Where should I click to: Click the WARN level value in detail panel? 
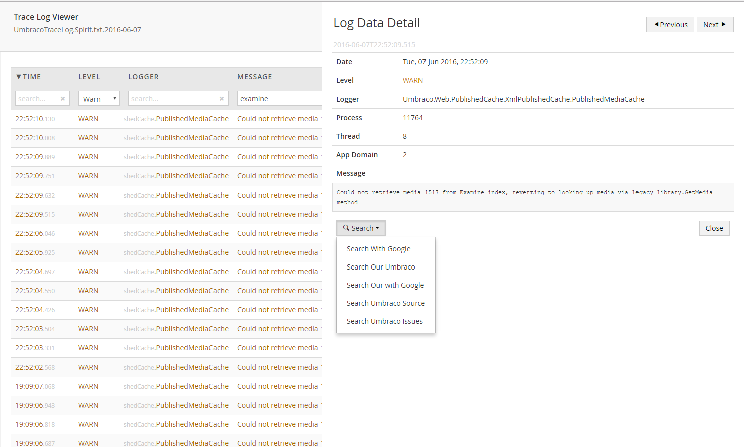[x=413, y=80]
